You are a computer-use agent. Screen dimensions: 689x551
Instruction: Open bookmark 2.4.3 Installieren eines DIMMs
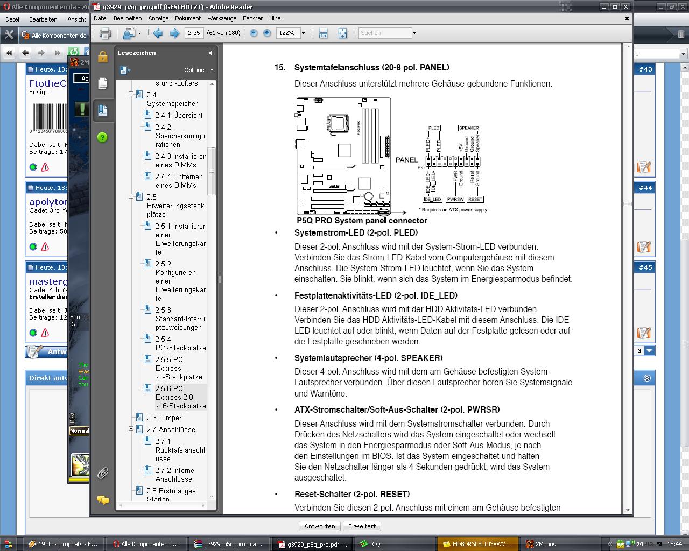coord(180,160)
